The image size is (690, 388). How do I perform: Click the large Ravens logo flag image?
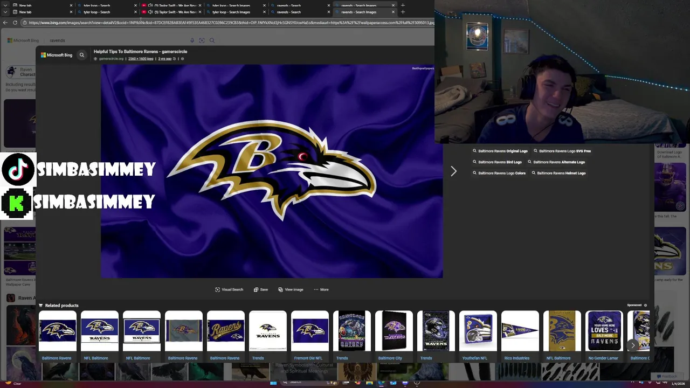point(272,171)
